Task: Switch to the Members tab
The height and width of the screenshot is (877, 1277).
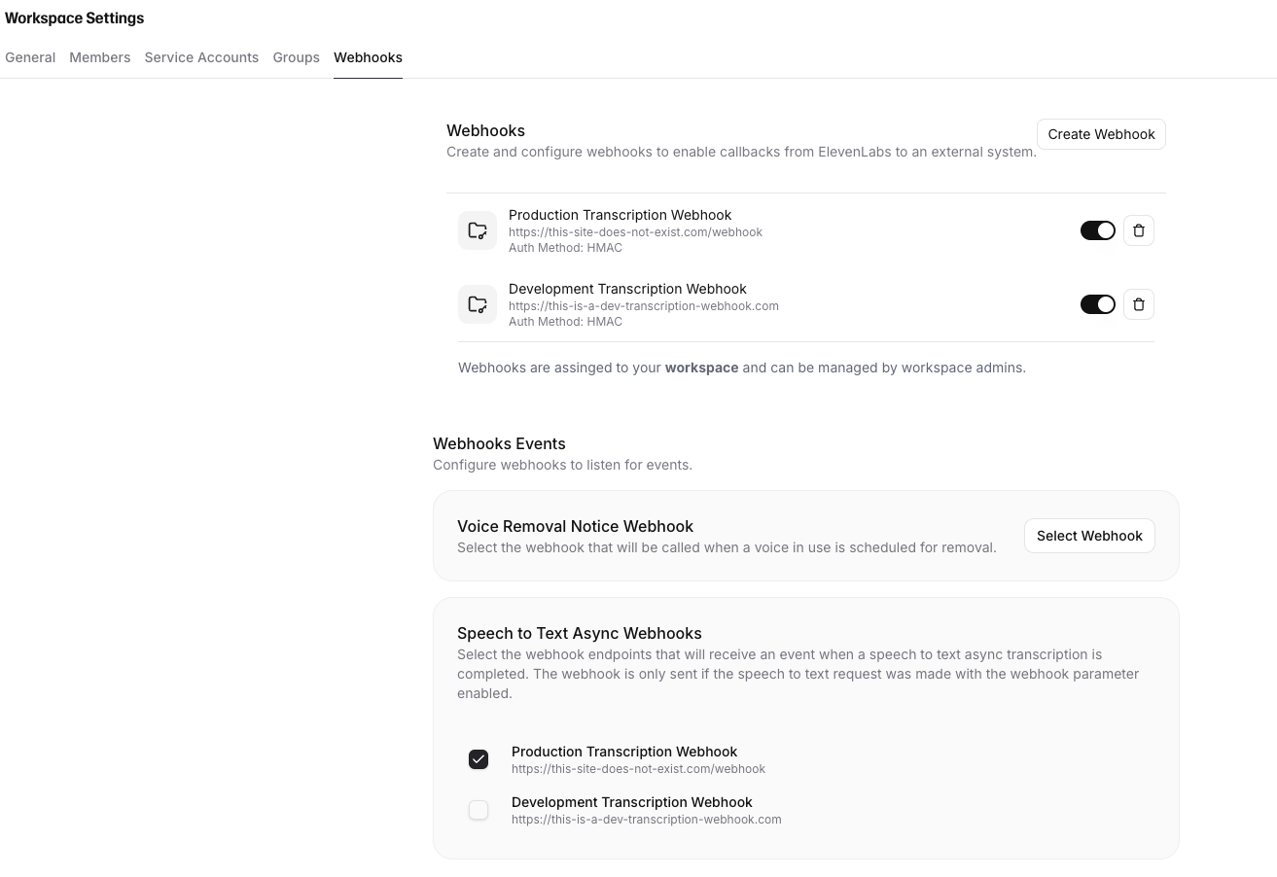Action: click(x=99, y=57)
